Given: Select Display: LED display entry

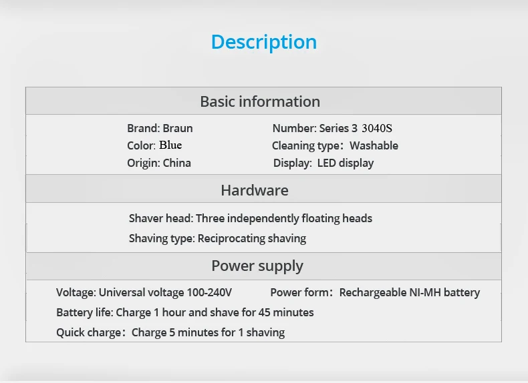Looking at the screenshot, I should click(x=323, y=163).
